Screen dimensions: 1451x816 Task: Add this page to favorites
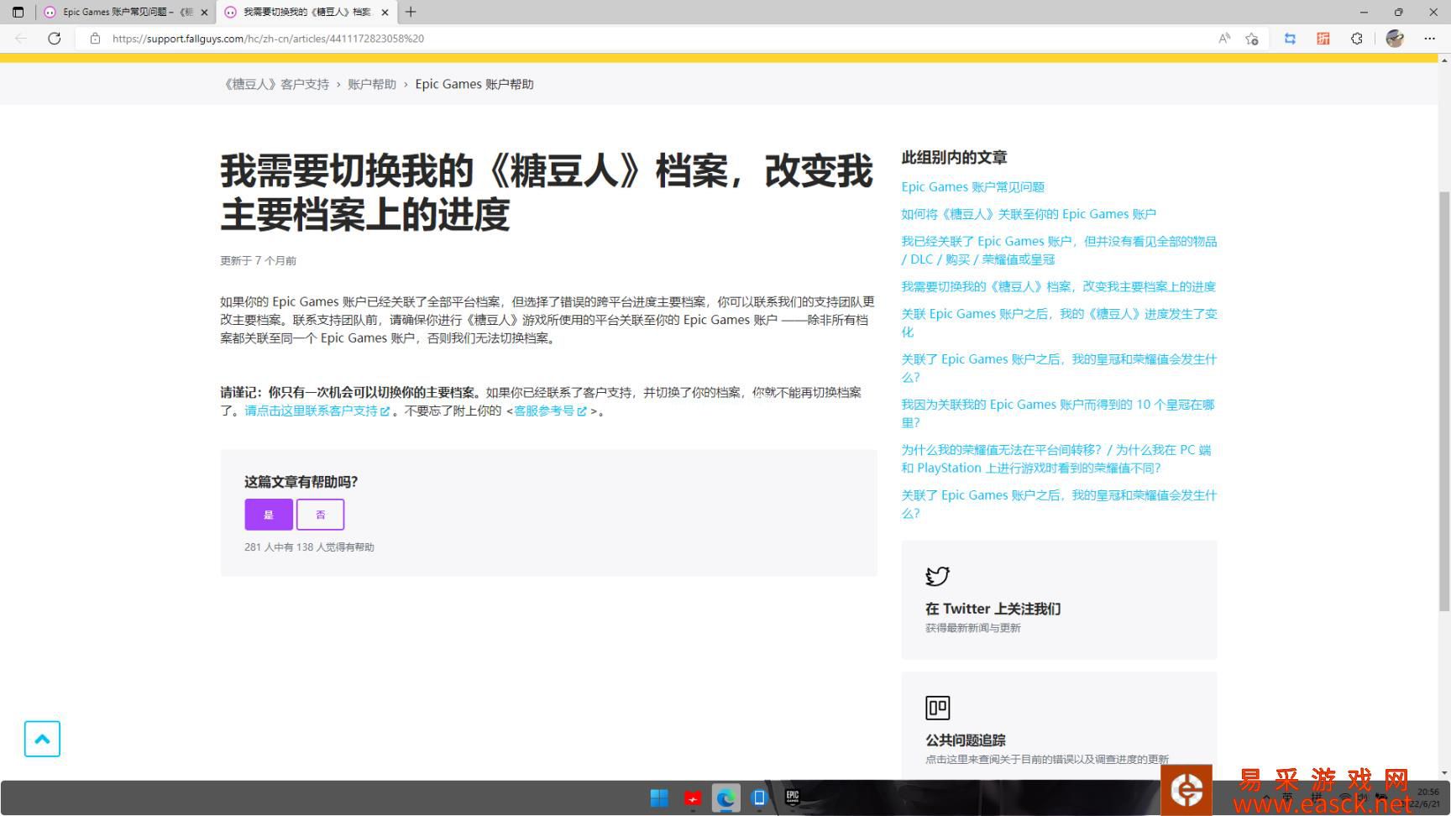point(1252,39)
